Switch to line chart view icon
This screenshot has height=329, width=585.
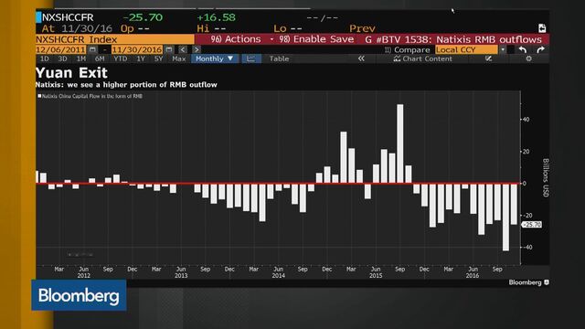251,58
